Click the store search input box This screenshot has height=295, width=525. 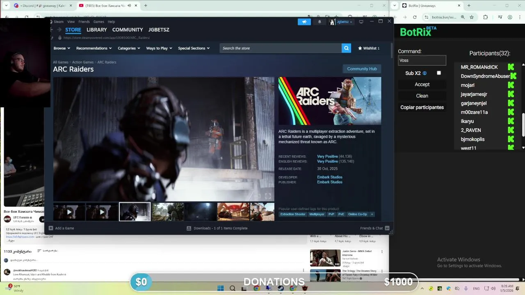click(281, 48)
